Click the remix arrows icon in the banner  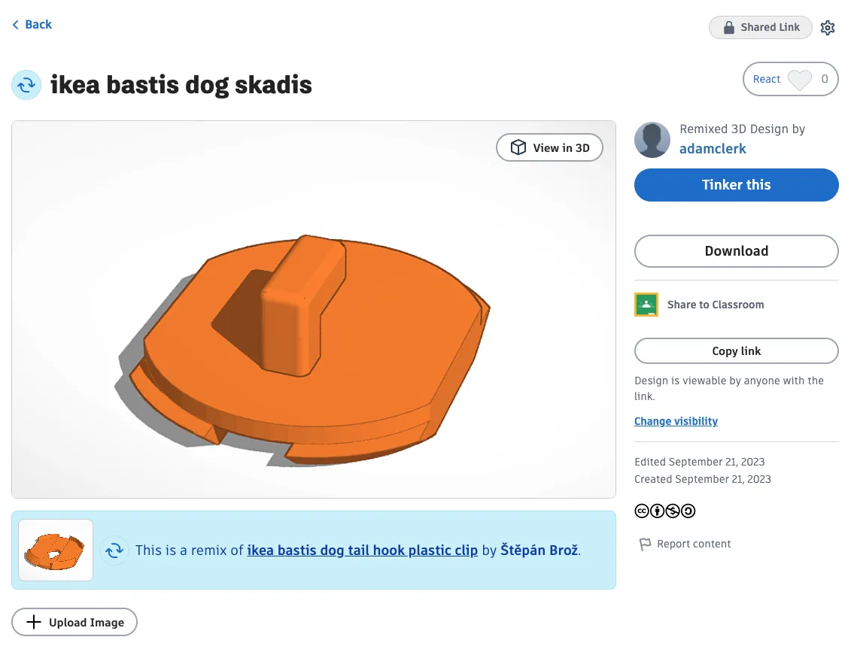click(x=114, y=550)
